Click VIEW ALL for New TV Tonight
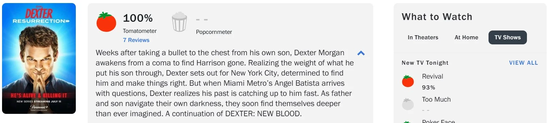The height and width of the screenshot is (123, 547). click(524, 63)
